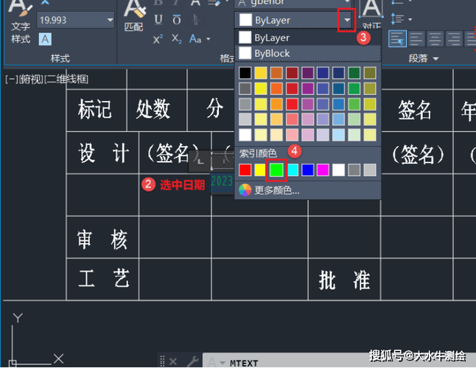
Task: Pick the green index color swatch
Action: pyautogui.click(x=276, y=170)
